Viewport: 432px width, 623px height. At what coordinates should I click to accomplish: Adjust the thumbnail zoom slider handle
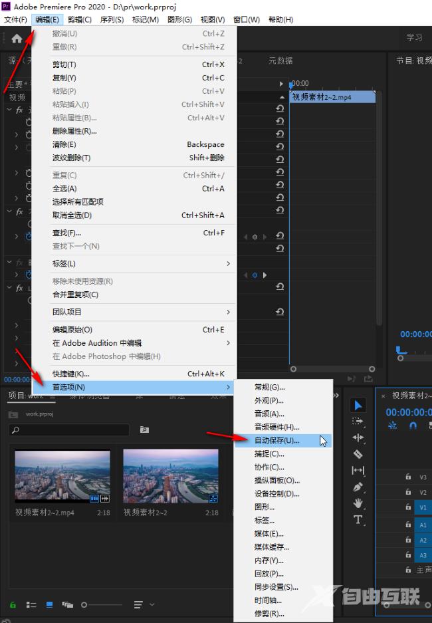(84, 605)
